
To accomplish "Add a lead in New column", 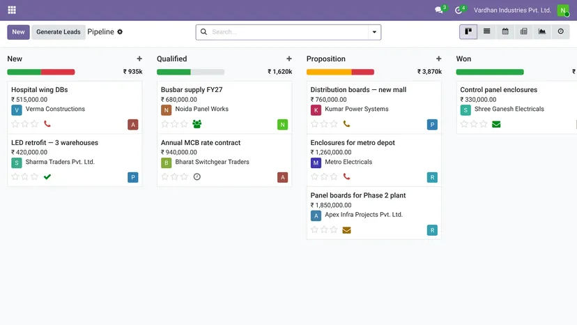I will tap(139, 59).
